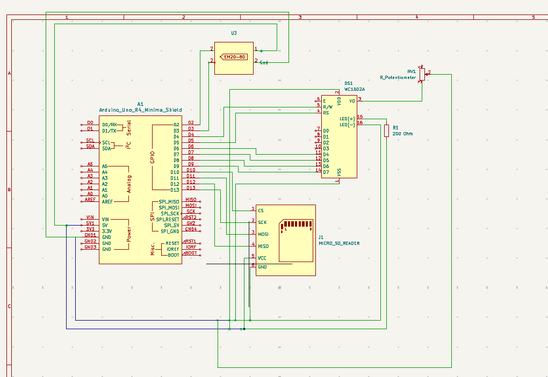This screenshot has width=548, height=377.
Task: Click the CS pin of the SD reader
Action: [x=261, y=210]
